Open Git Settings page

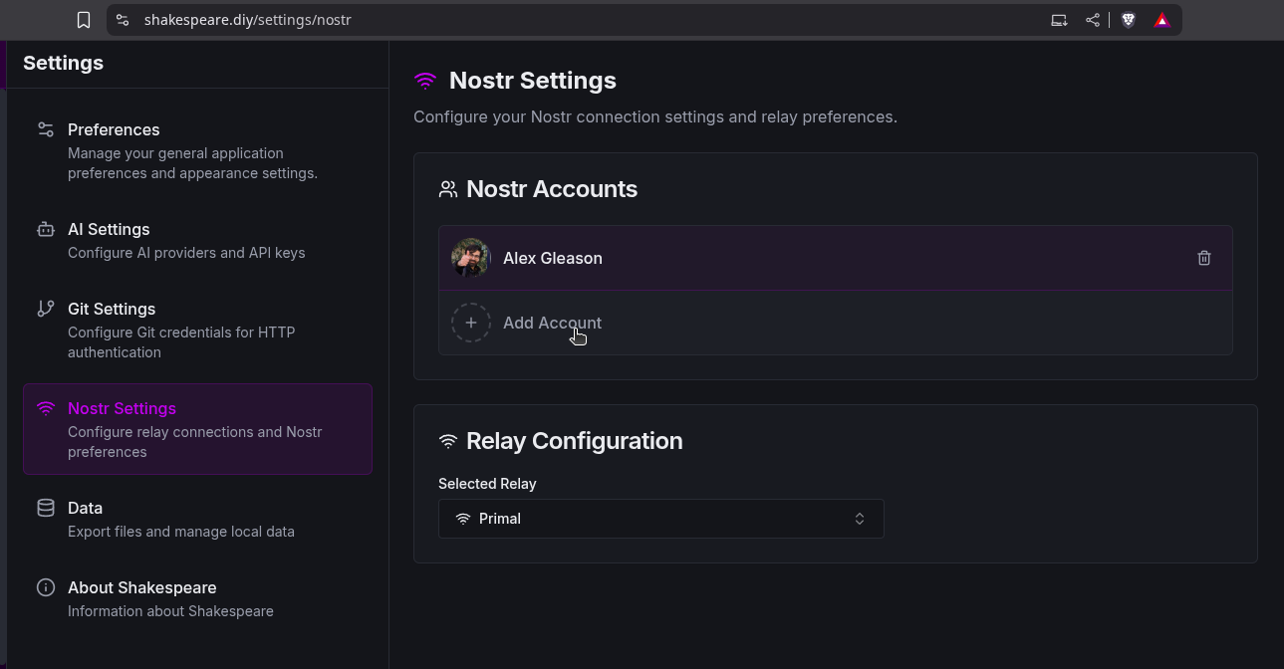197,330
